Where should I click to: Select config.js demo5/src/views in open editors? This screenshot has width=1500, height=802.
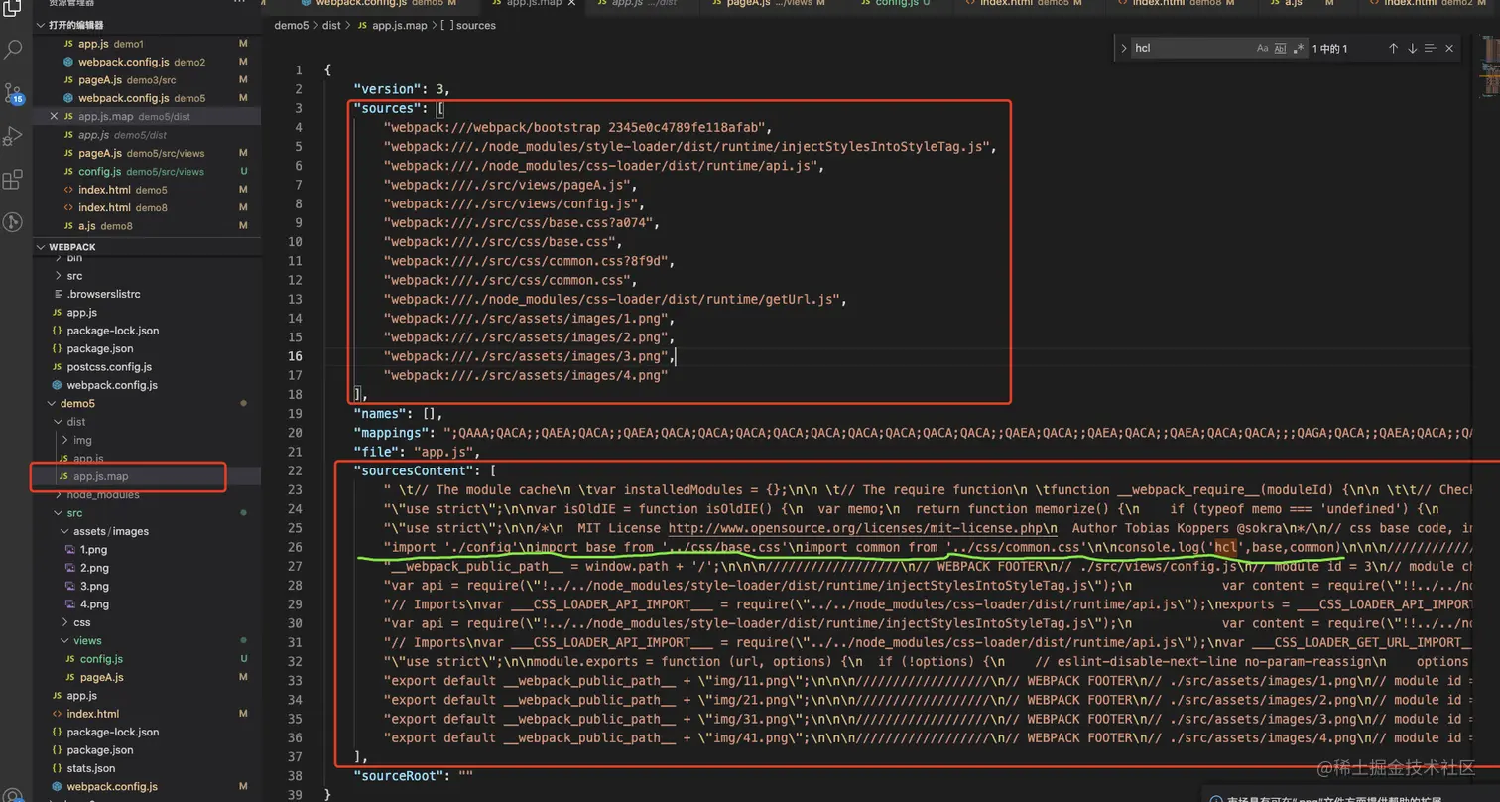pyautogui.click(x=147, y=172)
